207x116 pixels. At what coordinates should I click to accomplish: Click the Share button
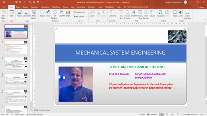click(201, 7)
